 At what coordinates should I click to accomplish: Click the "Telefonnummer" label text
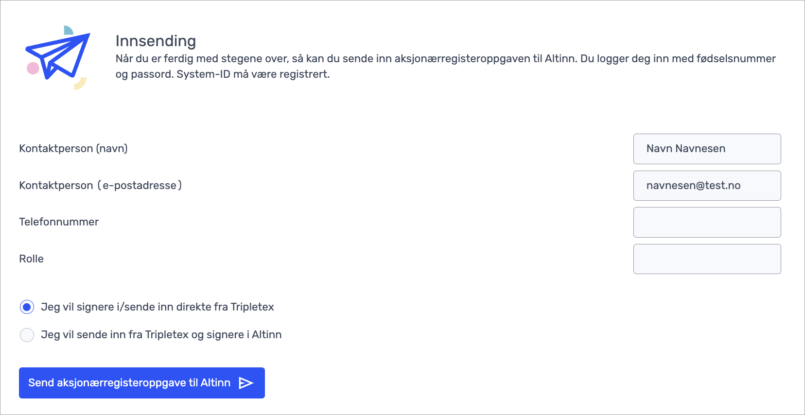(59, 222)
